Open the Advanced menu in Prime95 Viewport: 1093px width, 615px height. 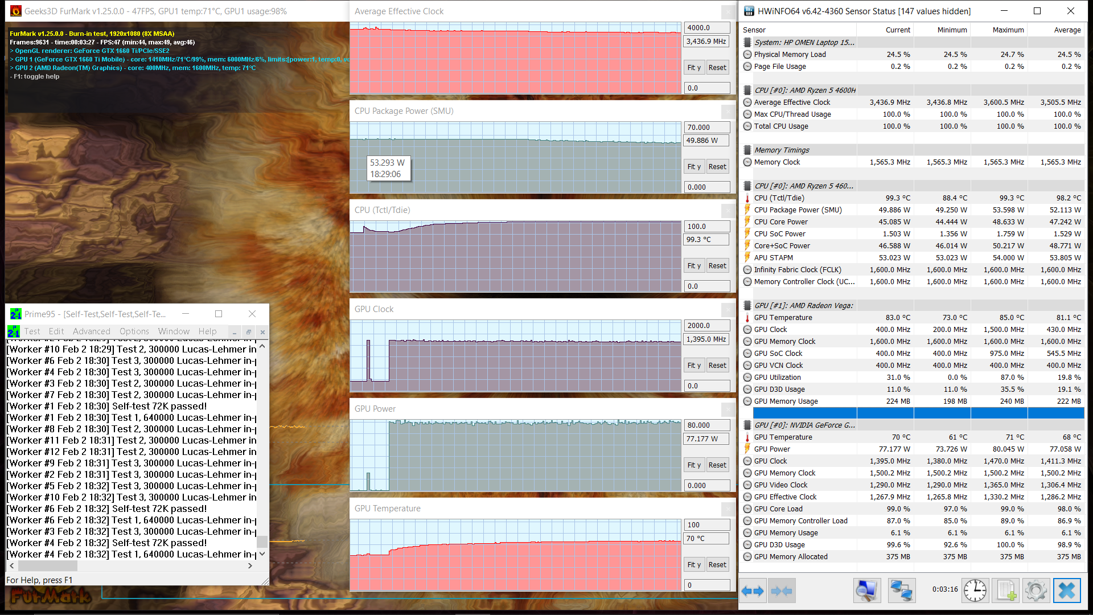91,331
